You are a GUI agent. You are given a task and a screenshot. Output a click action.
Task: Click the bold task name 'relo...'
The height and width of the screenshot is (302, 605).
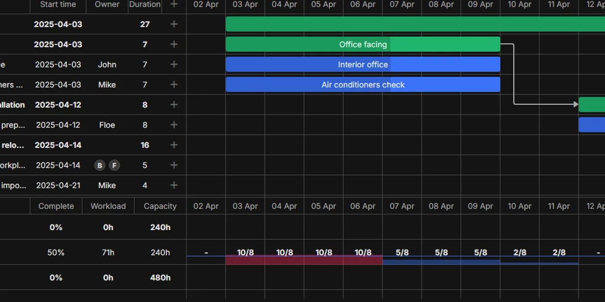tap(13, 145)
